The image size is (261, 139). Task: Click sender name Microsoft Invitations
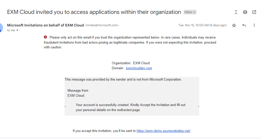point(45,25)
